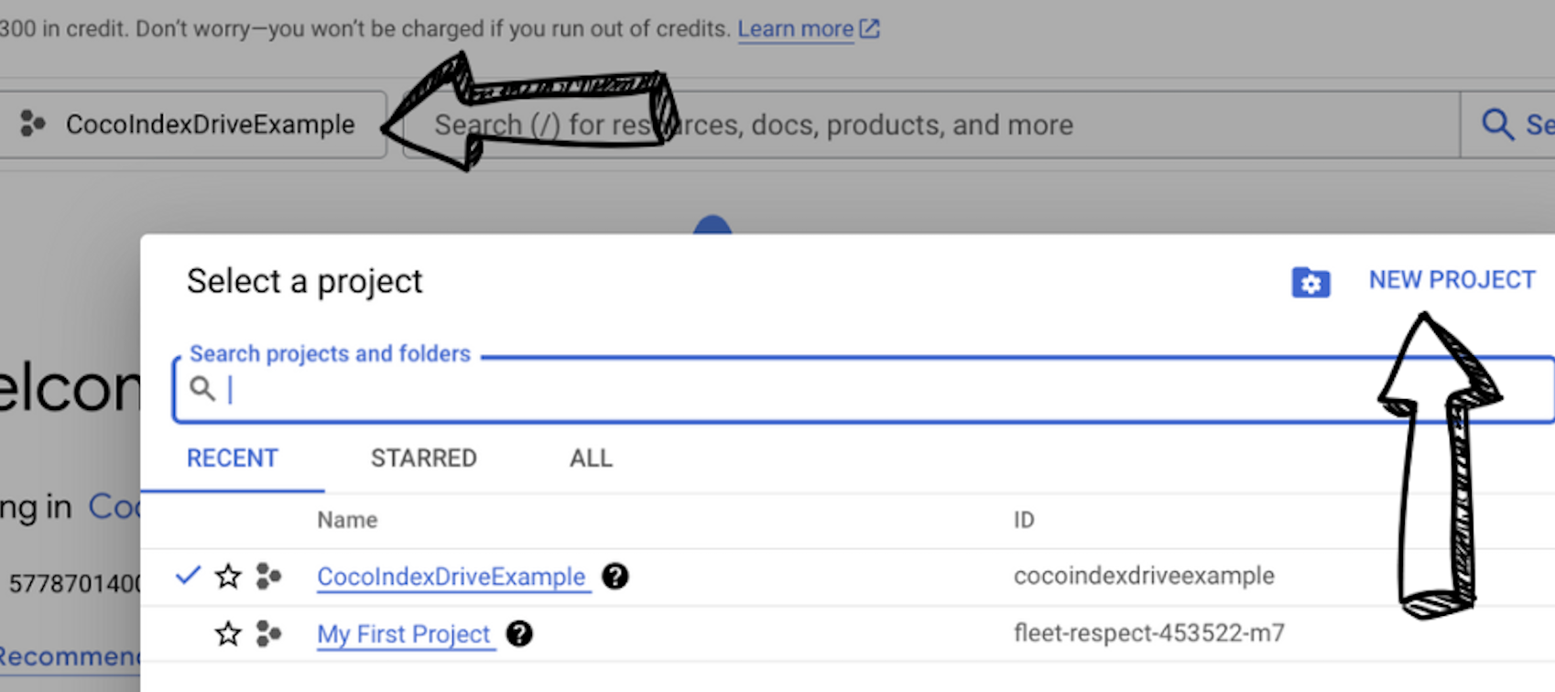Click the NEW PROJECT link
The height and width of the screenshot is (692, 1555).
(x=1451, y=280)
